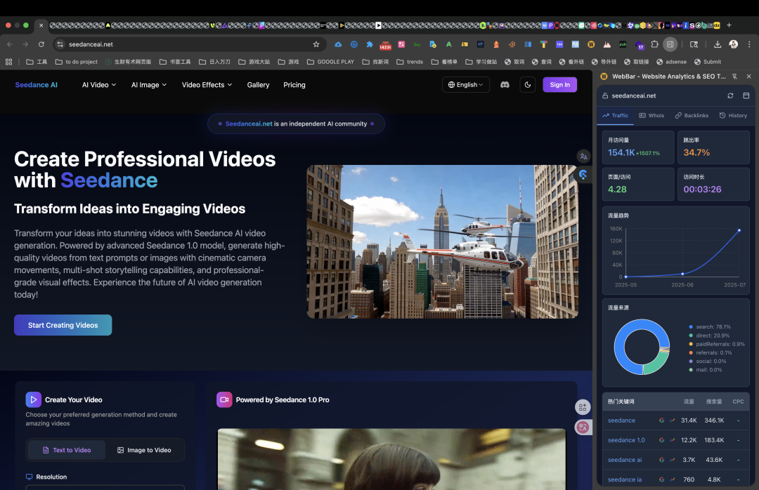Screen dimensions: 759x490
Task: Click the seedance keyword link
Action: click(621, 421)
